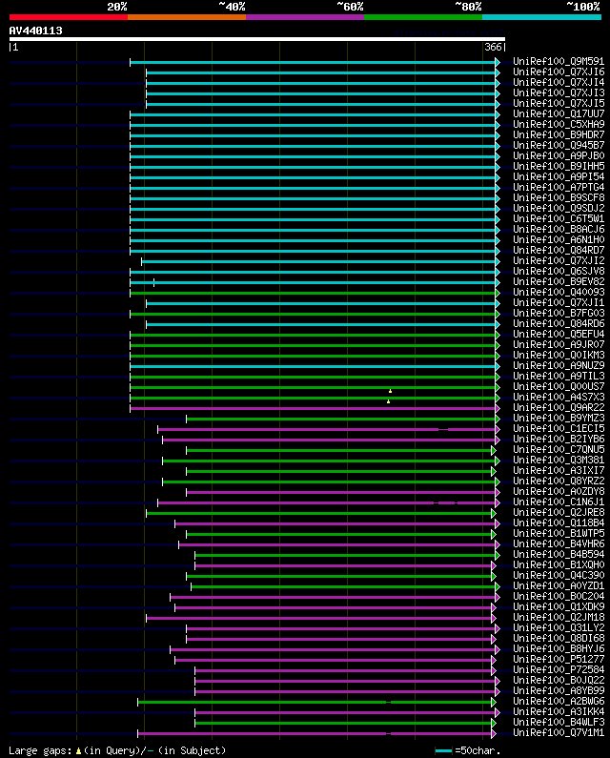Select the UniRef100_A0ZDY8 label

tap(559, 491)
